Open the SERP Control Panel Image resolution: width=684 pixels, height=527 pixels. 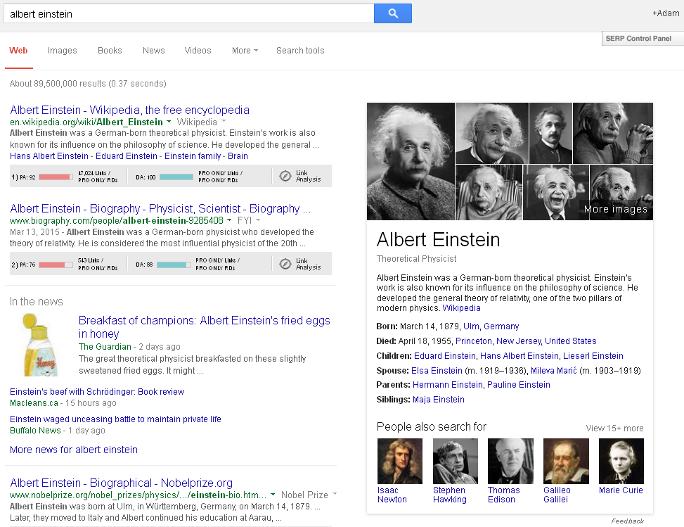pos(638,39)
